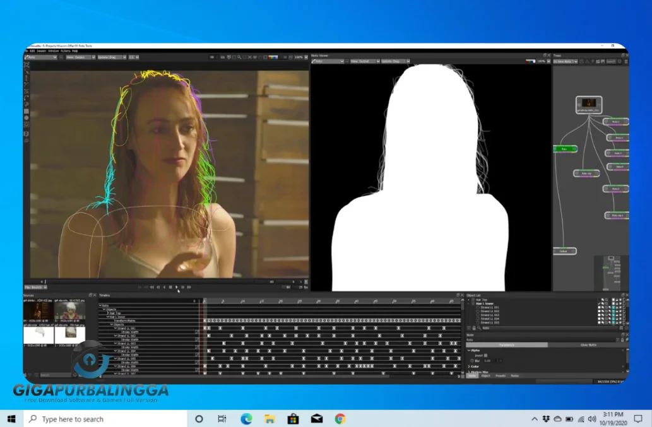652x427 pixels.
Task: Select the Transform tool in left toolbar
Action: [x=27, y=65]
